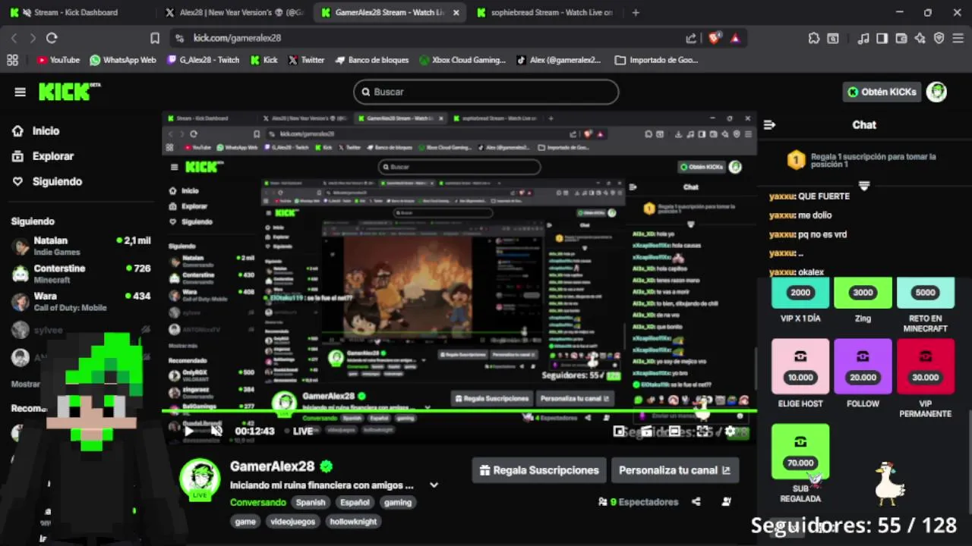Open Natalan channel in Siguiendo list
Screen dimensions: 972x546
[x=80, y=246]
